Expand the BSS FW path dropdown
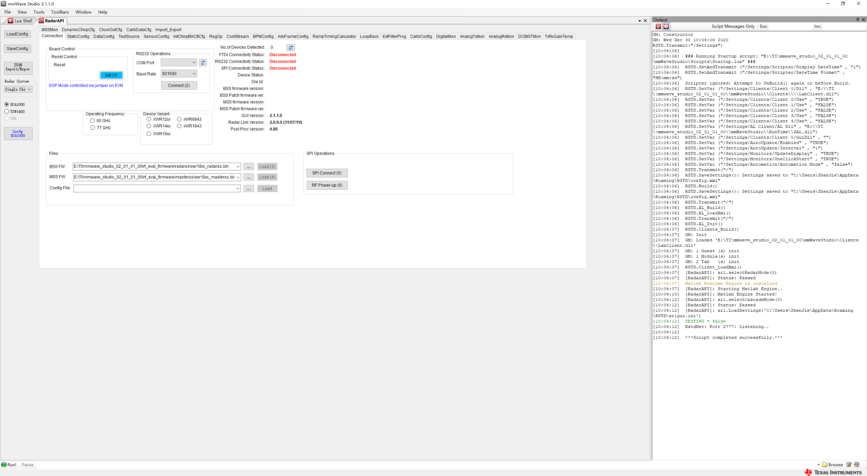Image resolution: width=867 pixels, height=476 pixels. [238, 166]
